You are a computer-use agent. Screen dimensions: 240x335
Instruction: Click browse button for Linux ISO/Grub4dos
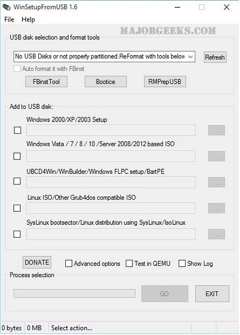coord(216,208)
